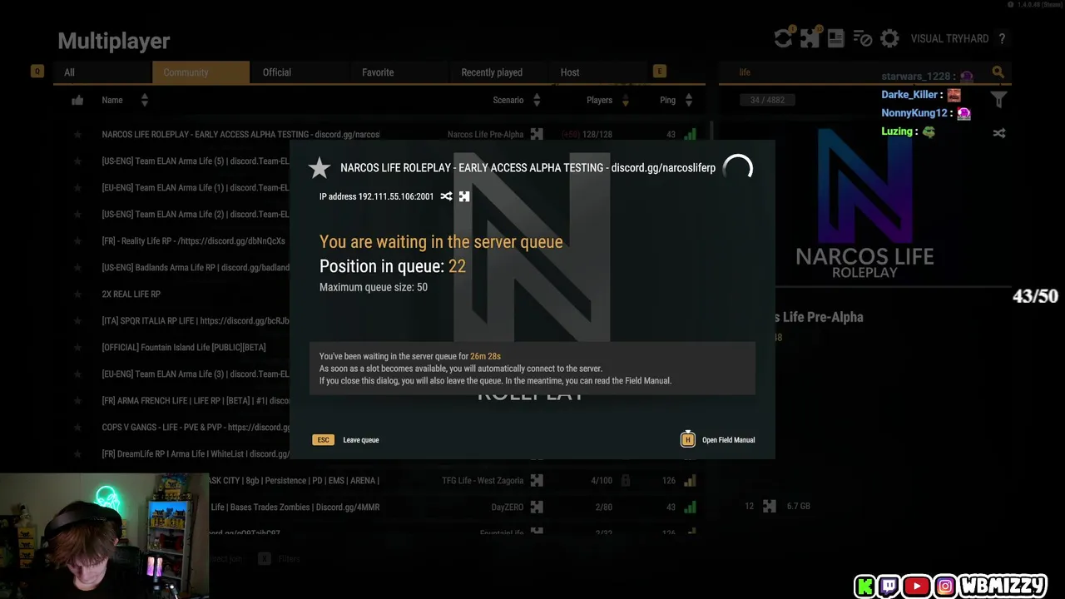Open the mods puzzle-piece icon in header
Viewport: 1065px width, 599px height.
(x=810, y=38)
